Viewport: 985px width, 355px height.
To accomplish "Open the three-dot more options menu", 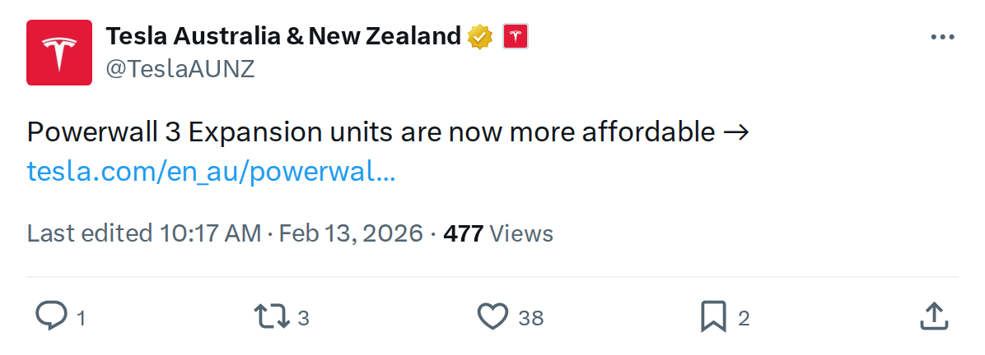I will click(942, 37).
